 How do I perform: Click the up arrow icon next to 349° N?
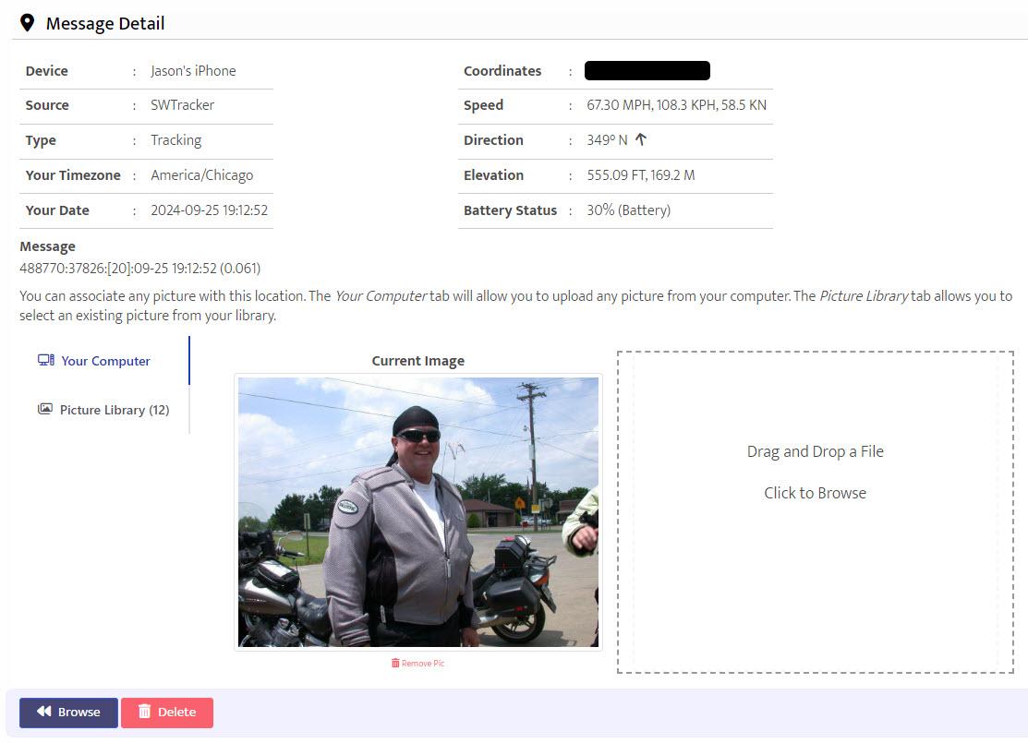coord(640,139)
